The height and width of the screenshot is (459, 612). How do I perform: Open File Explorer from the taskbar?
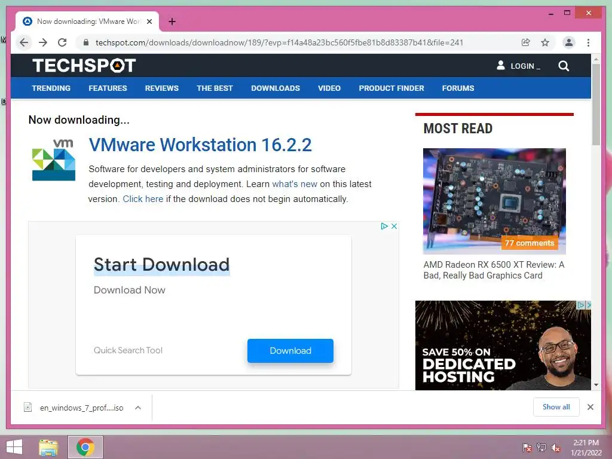click(48, 447)
